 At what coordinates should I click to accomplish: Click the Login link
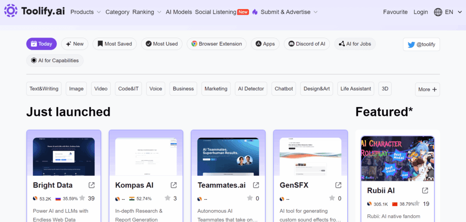coord(420,12)
